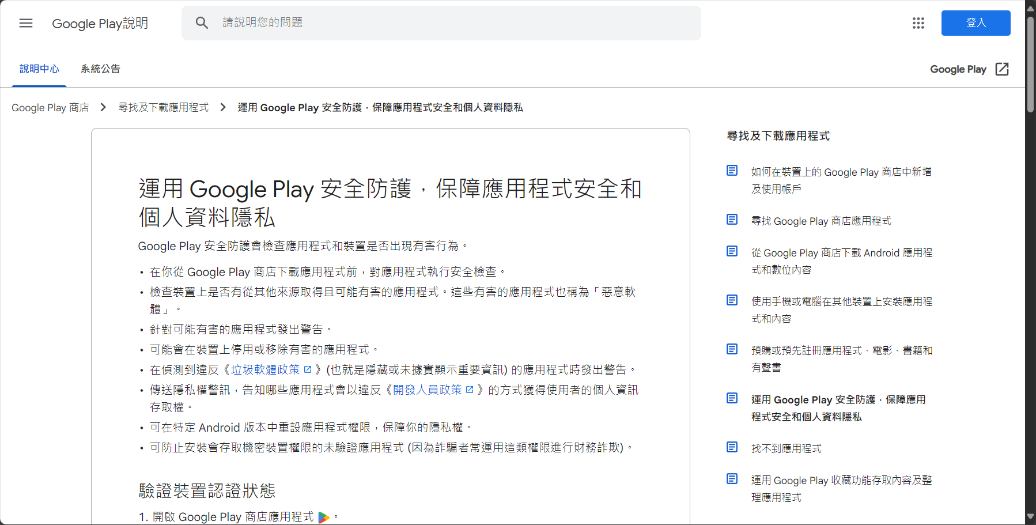Click the vertical scrollbar thumb

[1030, 65]
